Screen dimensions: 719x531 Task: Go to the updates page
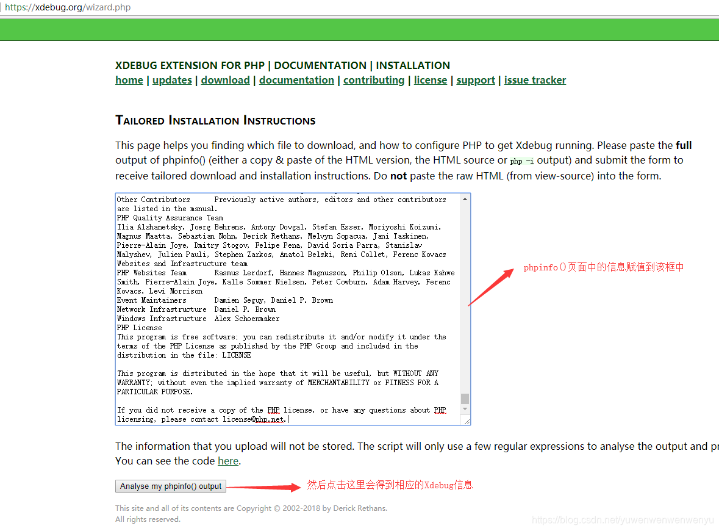click(x=172, y=81)
